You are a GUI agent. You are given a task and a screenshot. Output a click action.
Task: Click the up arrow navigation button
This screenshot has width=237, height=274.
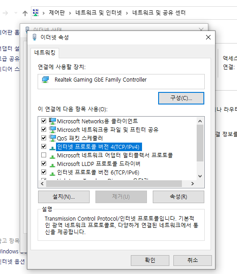tap(25, 13)
